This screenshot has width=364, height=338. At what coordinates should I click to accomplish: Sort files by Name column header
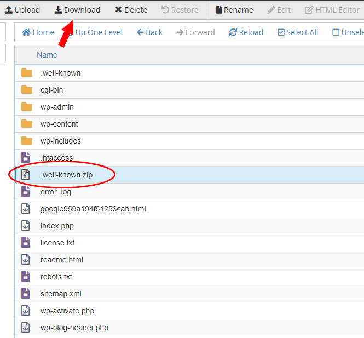(47, 55)
